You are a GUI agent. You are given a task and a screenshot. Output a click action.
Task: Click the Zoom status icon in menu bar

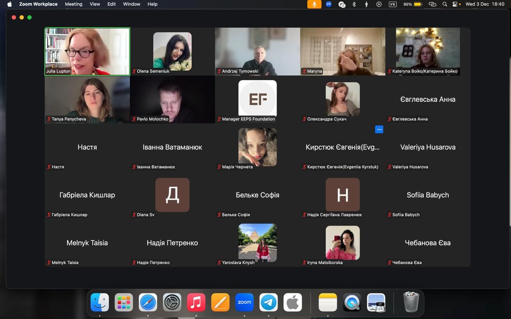tap(329, 4)
